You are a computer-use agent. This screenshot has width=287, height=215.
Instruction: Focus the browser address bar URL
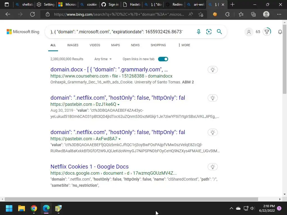119,14
